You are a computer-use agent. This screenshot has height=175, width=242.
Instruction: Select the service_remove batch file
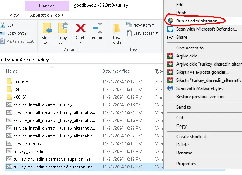click(x=28, y=144)
